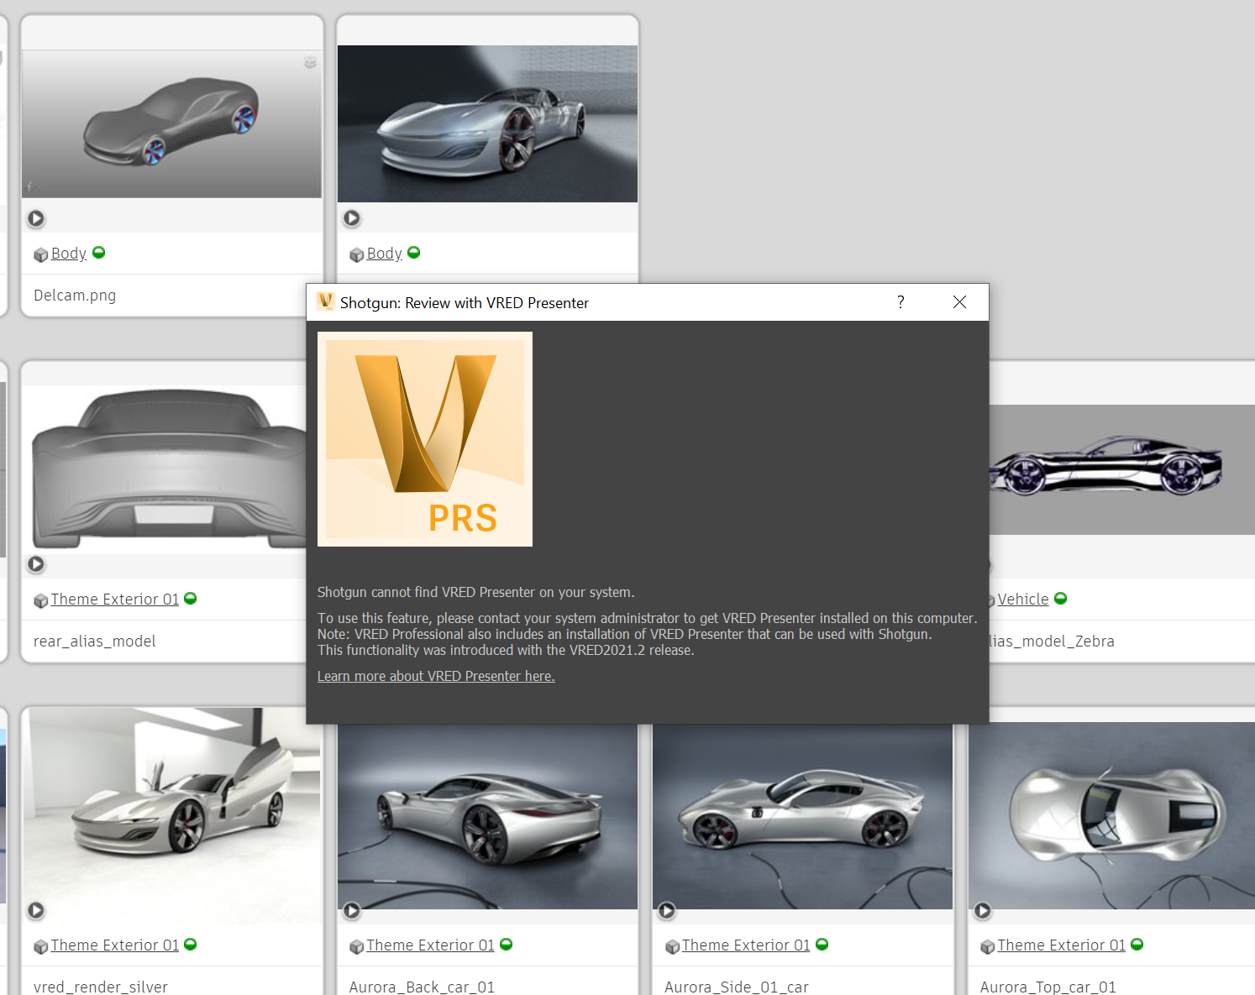
Task: Click the rear_alias_model name
Action: (x=95, y=642)
